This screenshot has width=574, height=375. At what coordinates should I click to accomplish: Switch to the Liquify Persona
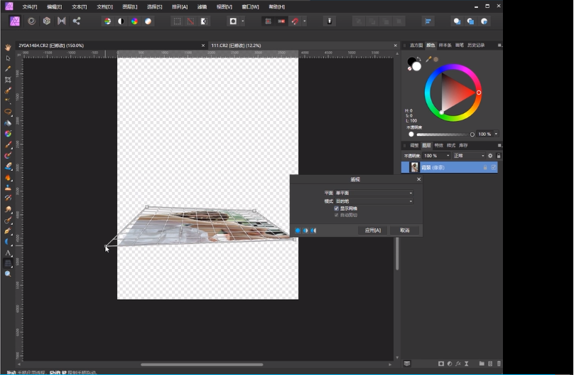pyautogui.click(x=31, y=21)
